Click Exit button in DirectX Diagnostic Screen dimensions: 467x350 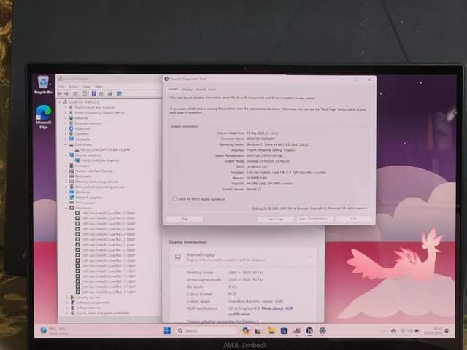pyautogui.click(x=353, y=219)
